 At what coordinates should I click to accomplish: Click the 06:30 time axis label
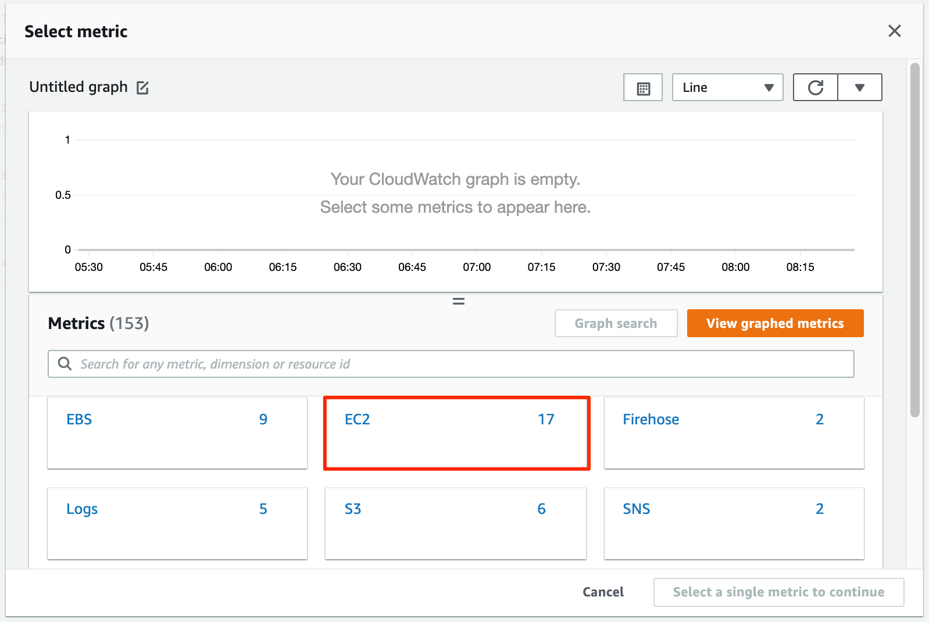(347, 267)
